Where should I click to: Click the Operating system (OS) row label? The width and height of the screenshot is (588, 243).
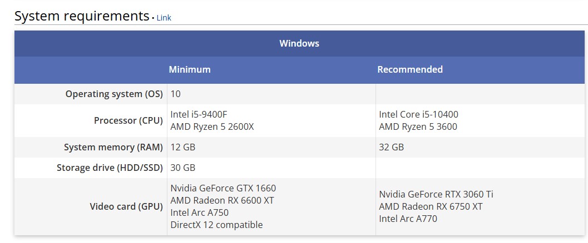[114, 94]
